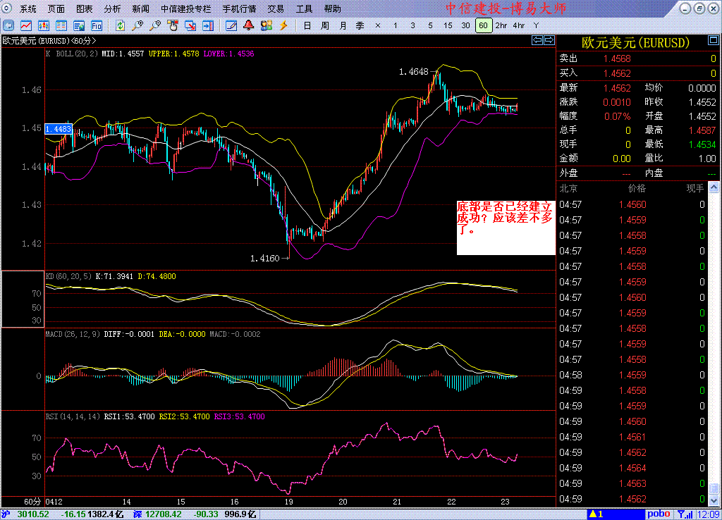Open the red trend line chart icon
This screenshot has height=520, width=722.
click(26, 26)
